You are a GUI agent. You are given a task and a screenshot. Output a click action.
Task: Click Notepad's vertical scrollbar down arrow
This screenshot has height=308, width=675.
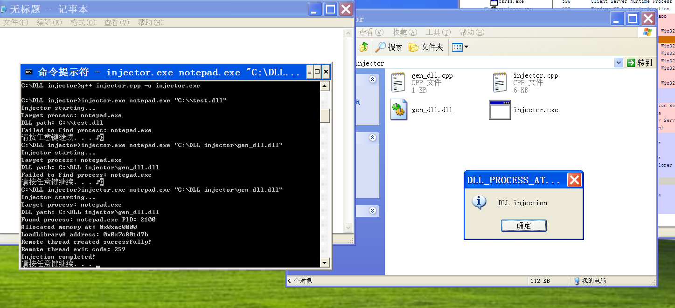(x=348, y=228)
